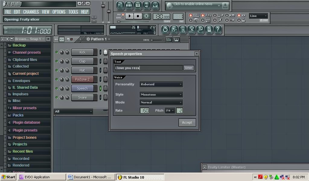
Task: Click the question mark help icon
Action: click(x=218, y=30)
